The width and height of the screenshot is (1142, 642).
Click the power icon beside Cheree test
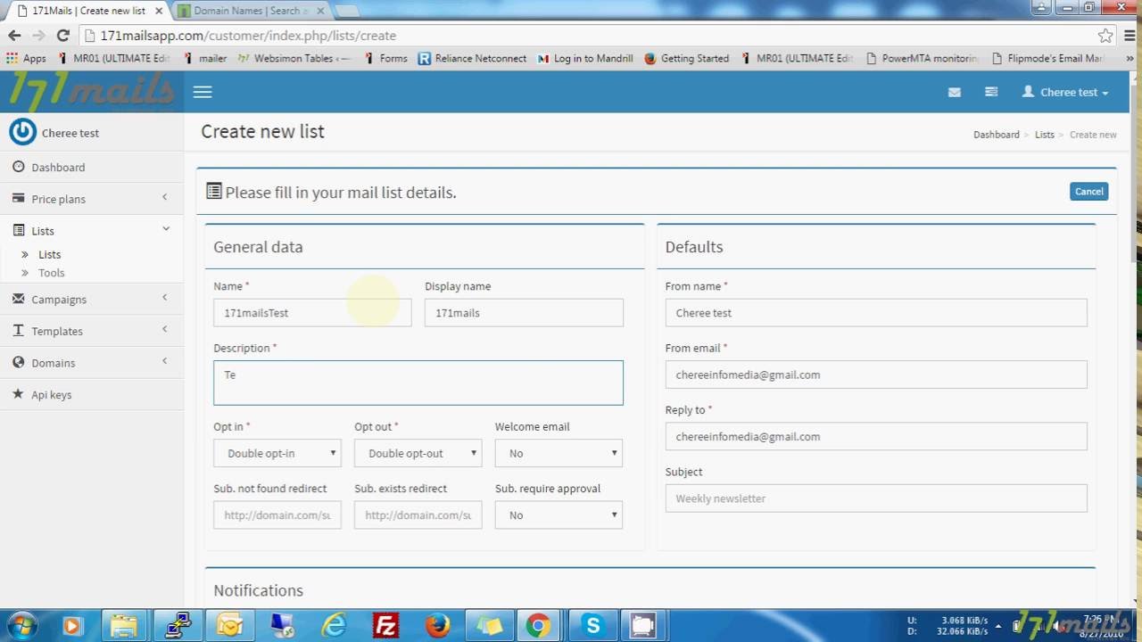click(22, 132)
